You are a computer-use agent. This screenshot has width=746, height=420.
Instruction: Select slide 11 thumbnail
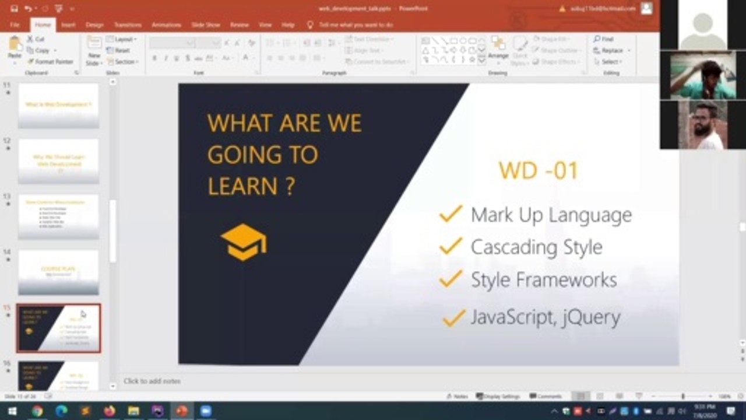click(58, 105)
